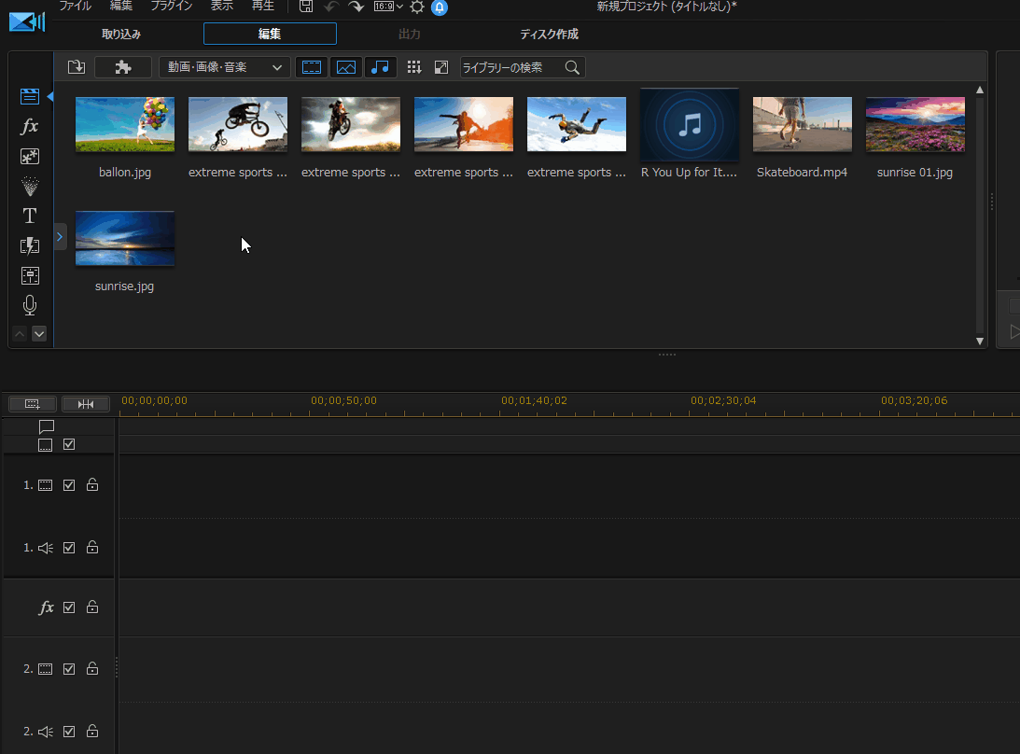Screen dimensions: 1020x754
Task: Click the expand library window icon
Action: click(441, 67)
